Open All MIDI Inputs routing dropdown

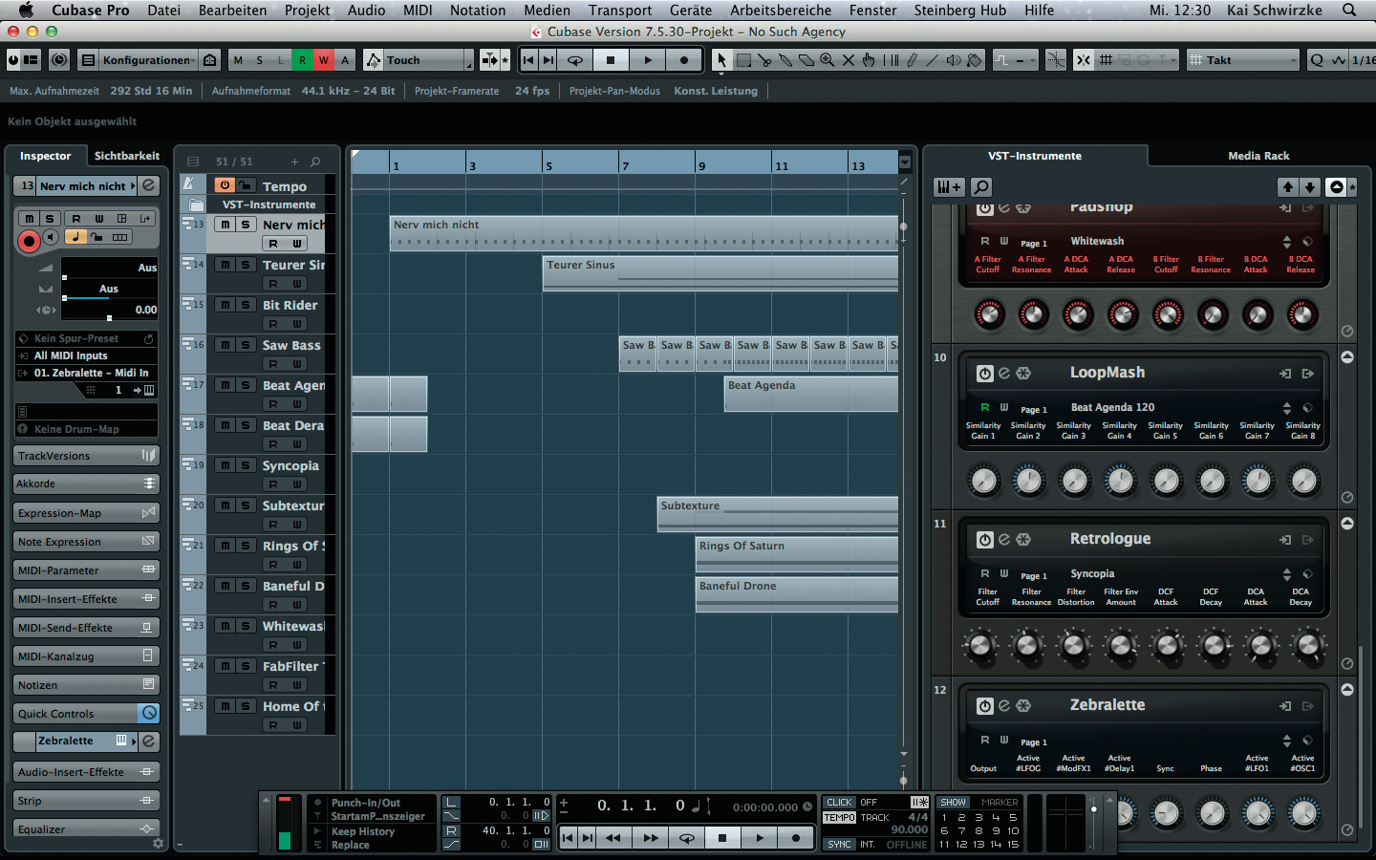(85, 355)
